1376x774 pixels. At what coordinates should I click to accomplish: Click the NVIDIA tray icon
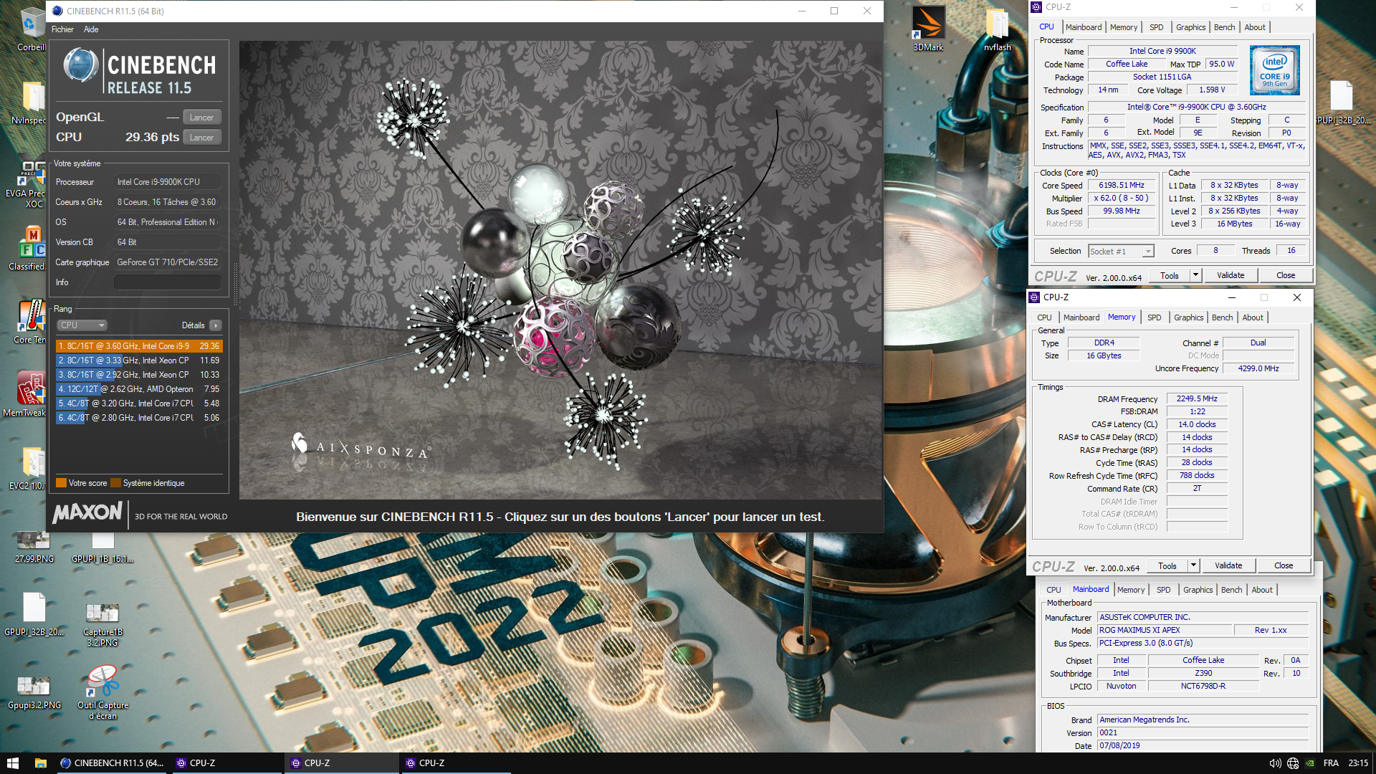click(1310, 763)
